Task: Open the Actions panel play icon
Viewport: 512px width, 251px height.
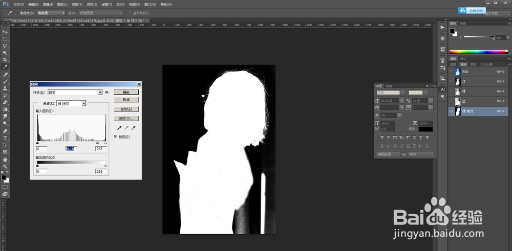Action: [x=442, y=28]
